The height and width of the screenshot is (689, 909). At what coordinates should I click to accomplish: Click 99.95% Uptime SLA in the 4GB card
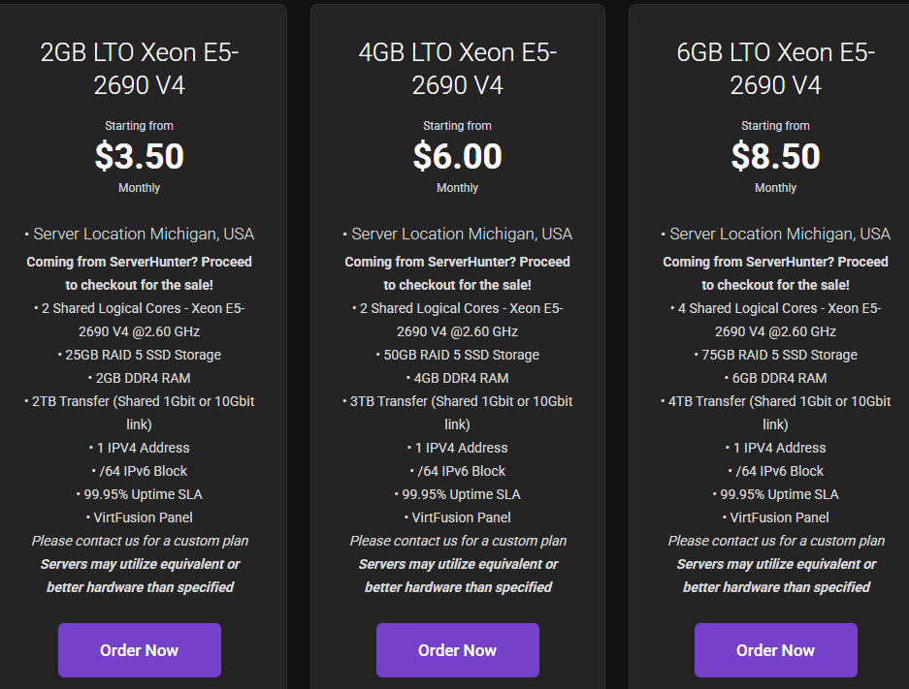click(x=457, y=494)
